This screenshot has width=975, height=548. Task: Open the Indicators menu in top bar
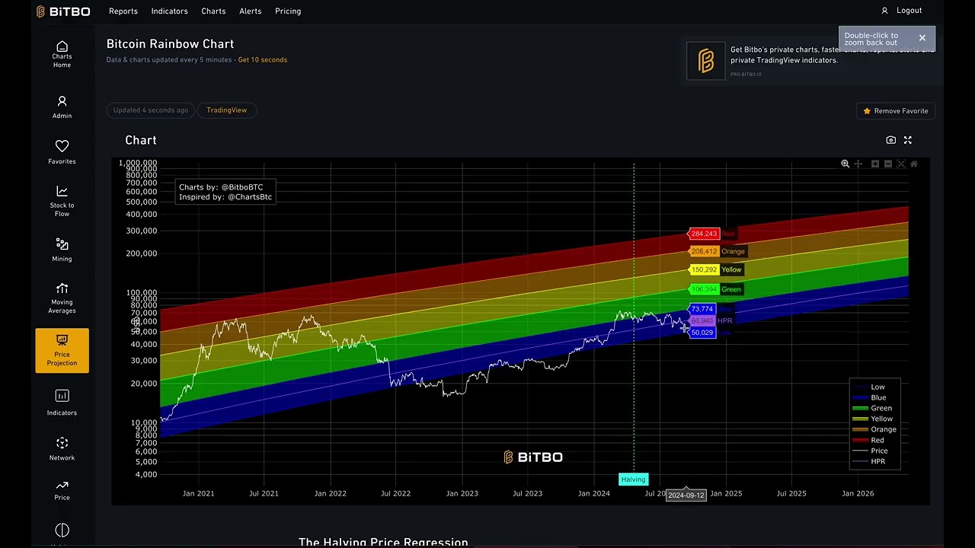(x=169, y=11)
